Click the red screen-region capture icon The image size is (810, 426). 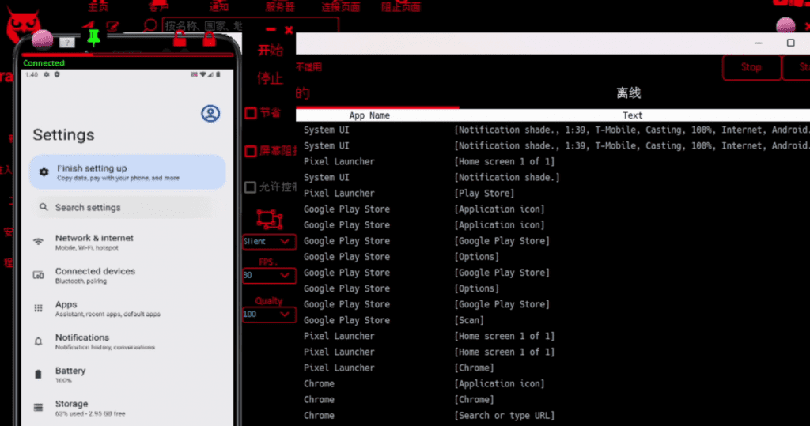click(x=269, y=219)
